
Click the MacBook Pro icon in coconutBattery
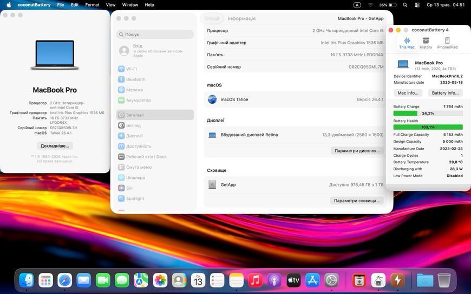403,64
